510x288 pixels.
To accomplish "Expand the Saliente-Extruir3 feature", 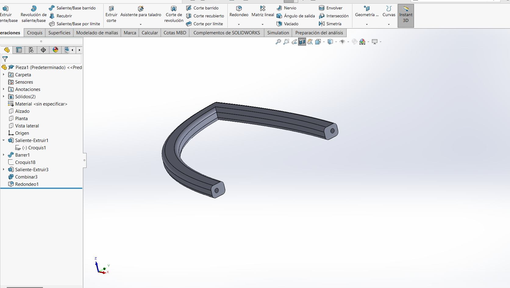I will tap(4, 169).
